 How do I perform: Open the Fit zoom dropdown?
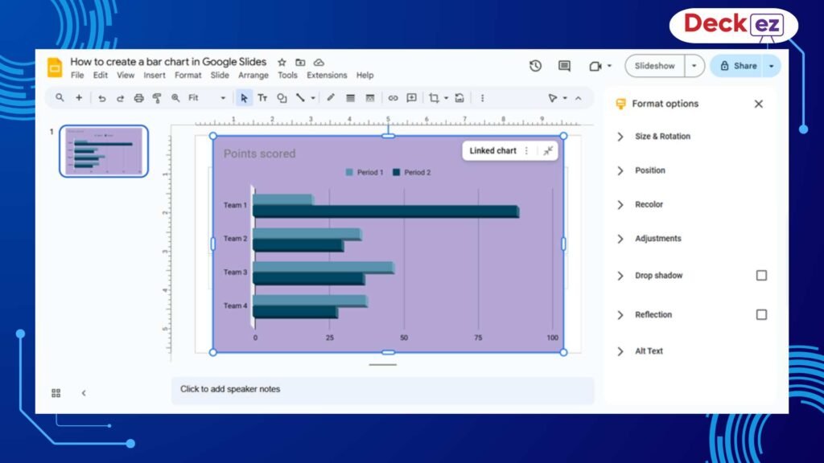click(x=223, y=97)
